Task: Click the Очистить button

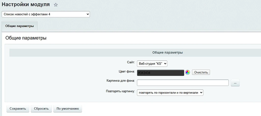Action: click(x=201, y=72)
